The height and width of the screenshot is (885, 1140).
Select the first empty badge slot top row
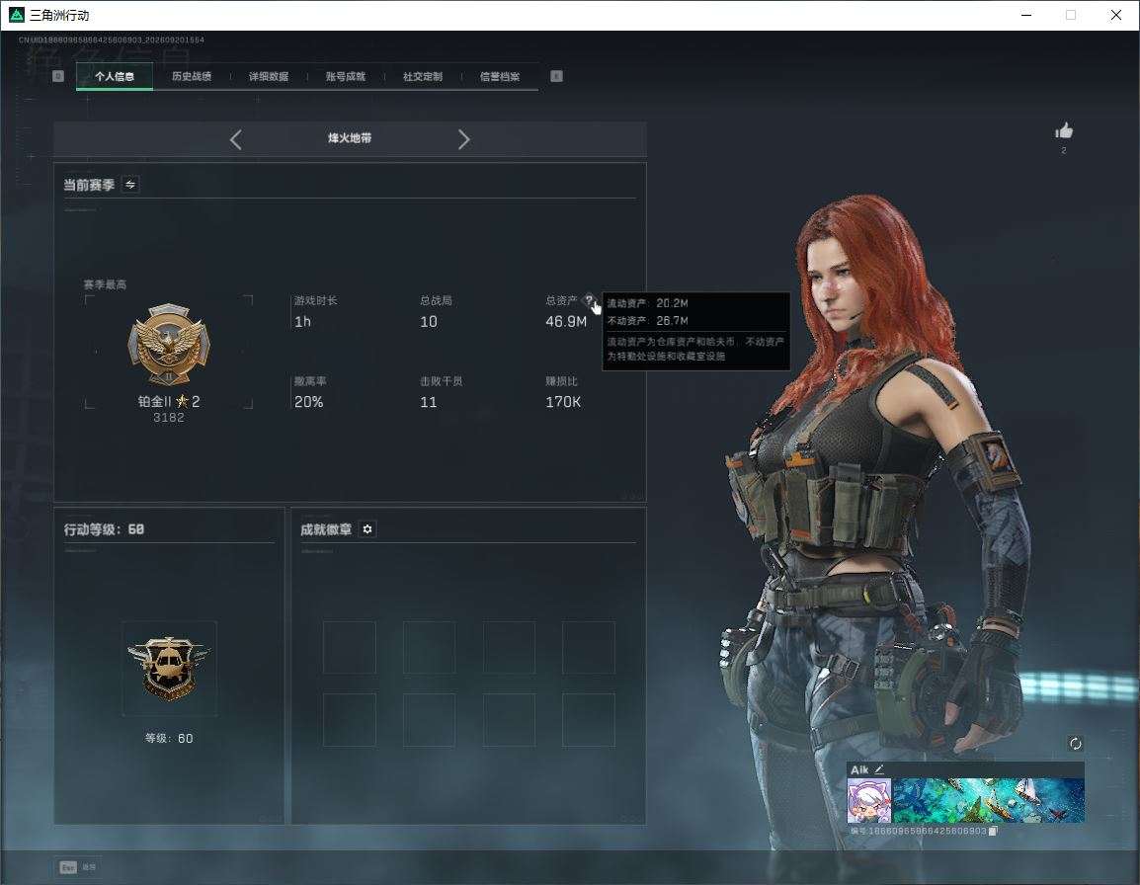pyautogui.click(x=349, y=647)
